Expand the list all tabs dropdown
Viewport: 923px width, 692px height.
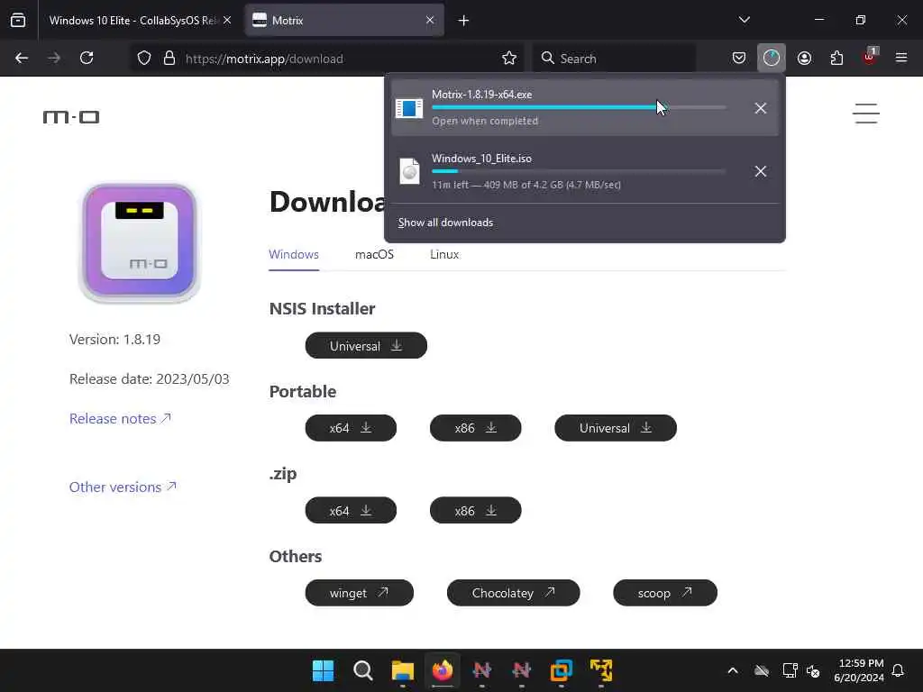(744, 21)
